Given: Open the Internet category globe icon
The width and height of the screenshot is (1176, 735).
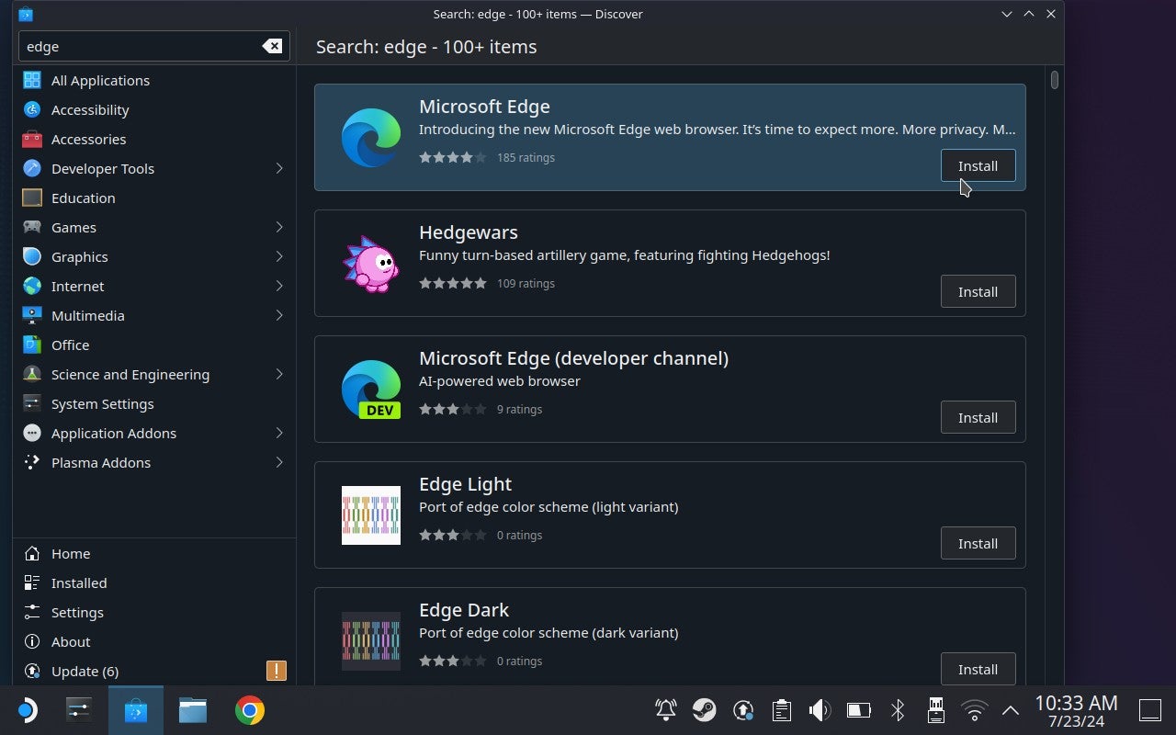Looking at the screenshot, I should pyautogui.click(x=31, y=286).
